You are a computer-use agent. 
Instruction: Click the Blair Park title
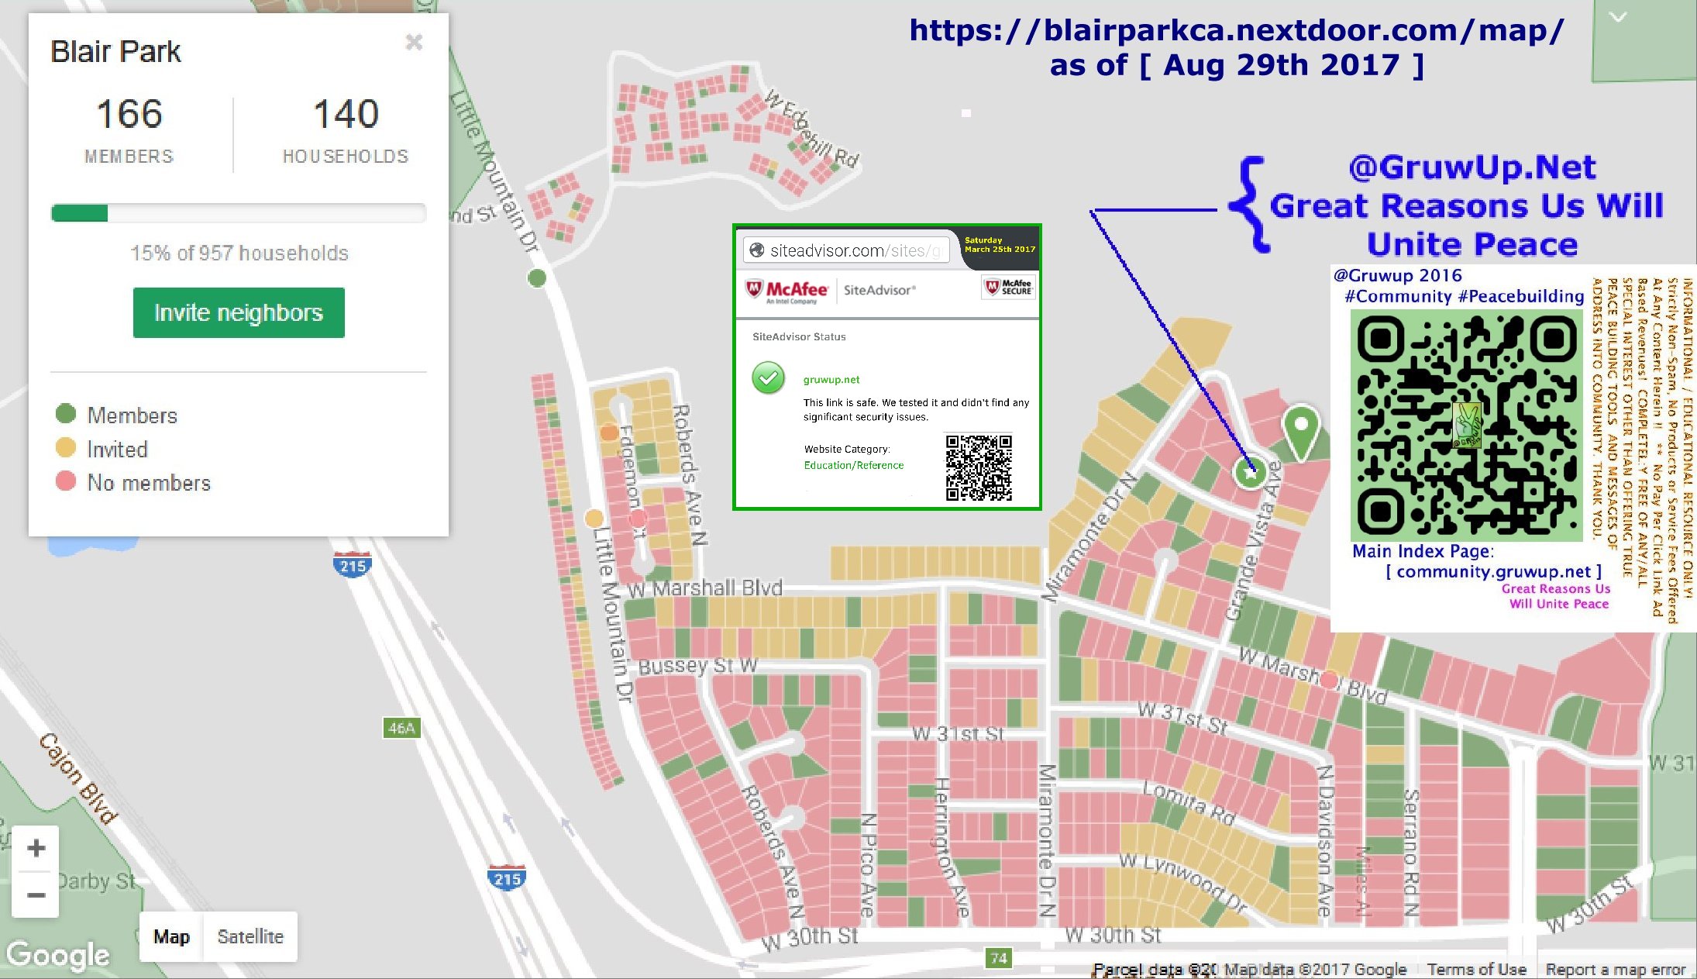coord(115,52)
